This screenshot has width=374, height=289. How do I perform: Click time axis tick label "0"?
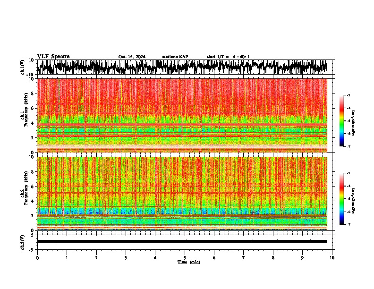point(37,258)
